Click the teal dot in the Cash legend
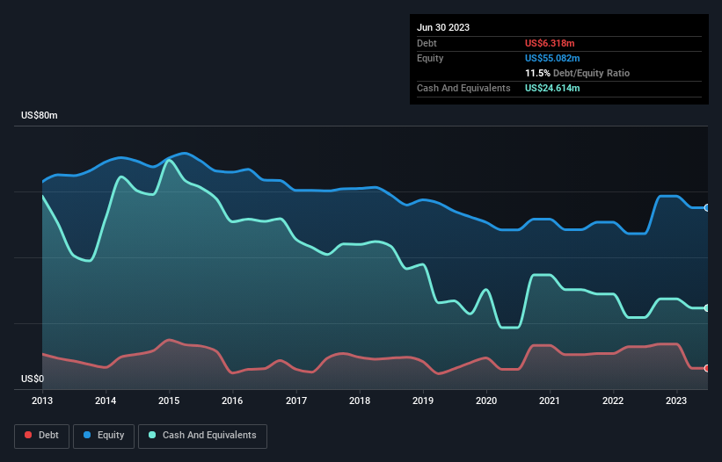The width and height of the screenshot is (722, 462). [153, 436]
